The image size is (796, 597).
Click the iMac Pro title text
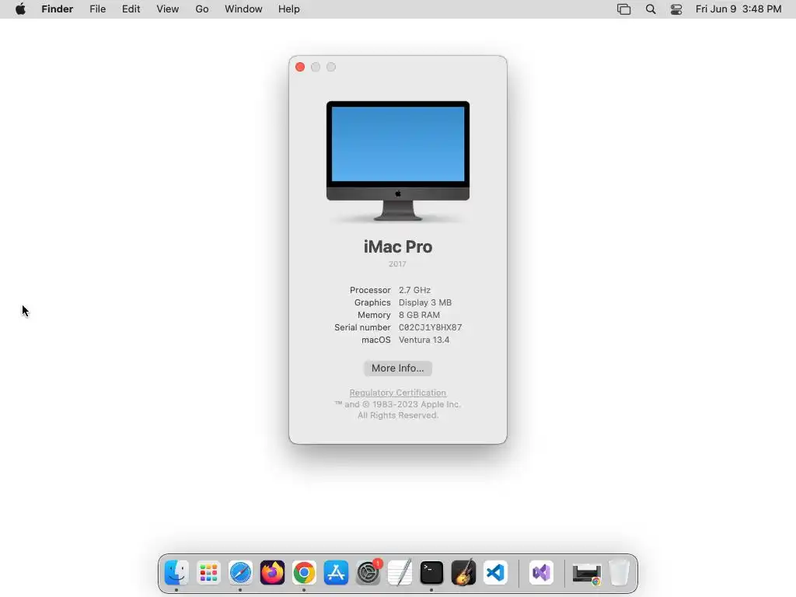tap(398, 246)
